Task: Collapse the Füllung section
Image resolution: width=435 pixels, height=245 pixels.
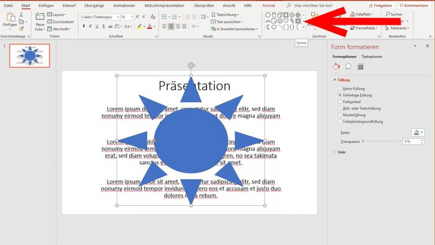Action: click(x=335, y=80)
